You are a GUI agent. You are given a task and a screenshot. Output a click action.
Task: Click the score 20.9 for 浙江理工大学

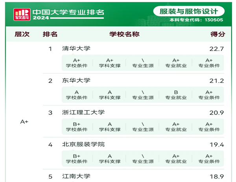point(217,113)
